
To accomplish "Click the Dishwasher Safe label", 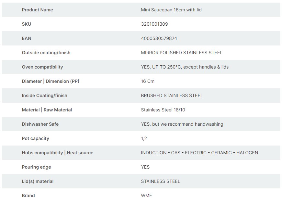I will (40, 124).
